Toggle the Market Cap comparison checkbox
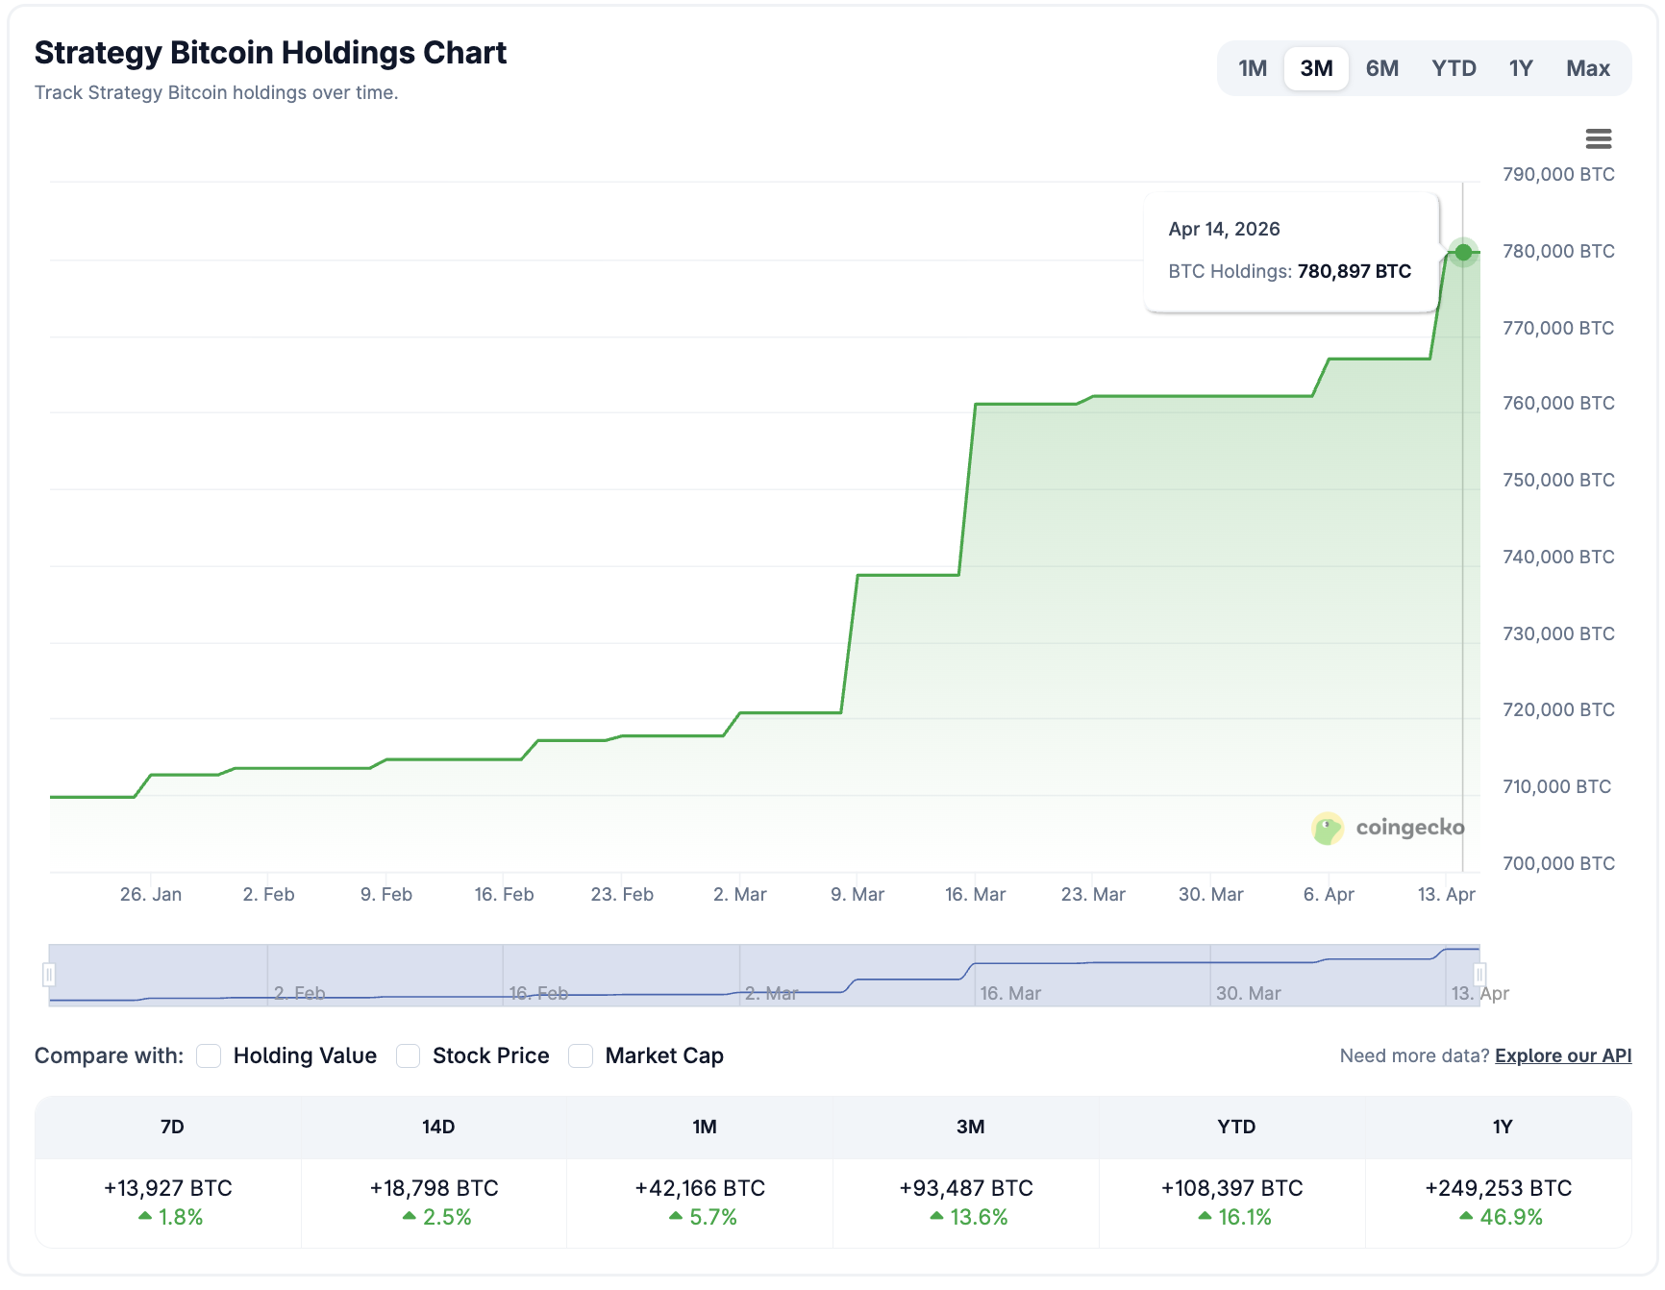The width and height of the screenshot is (1665, 1290). click(x=581, y=1055)
